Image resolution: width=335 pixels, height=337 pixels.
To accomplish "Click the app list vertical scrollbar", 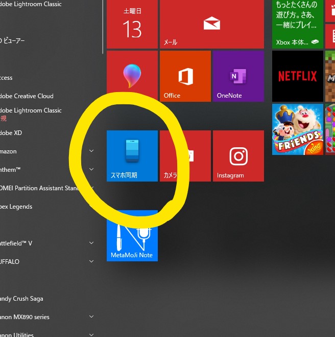I will (x=103, y=26).
